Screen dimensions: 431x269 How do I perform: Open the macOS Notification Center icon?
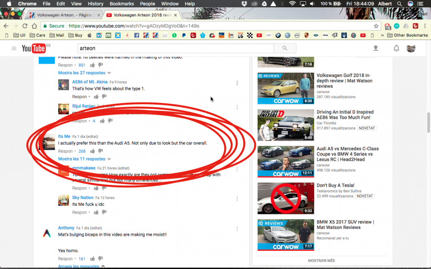(420, 4)
